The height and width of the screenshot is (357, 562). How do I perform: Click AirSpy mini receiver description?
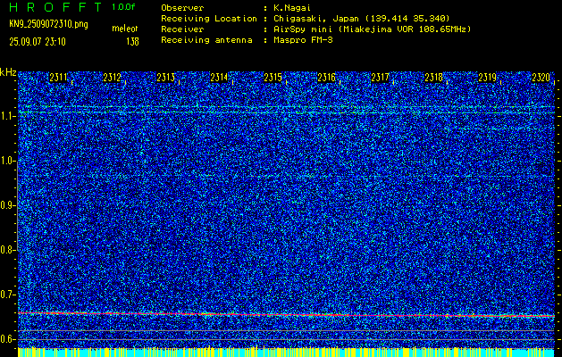click(x=373, y=29)
